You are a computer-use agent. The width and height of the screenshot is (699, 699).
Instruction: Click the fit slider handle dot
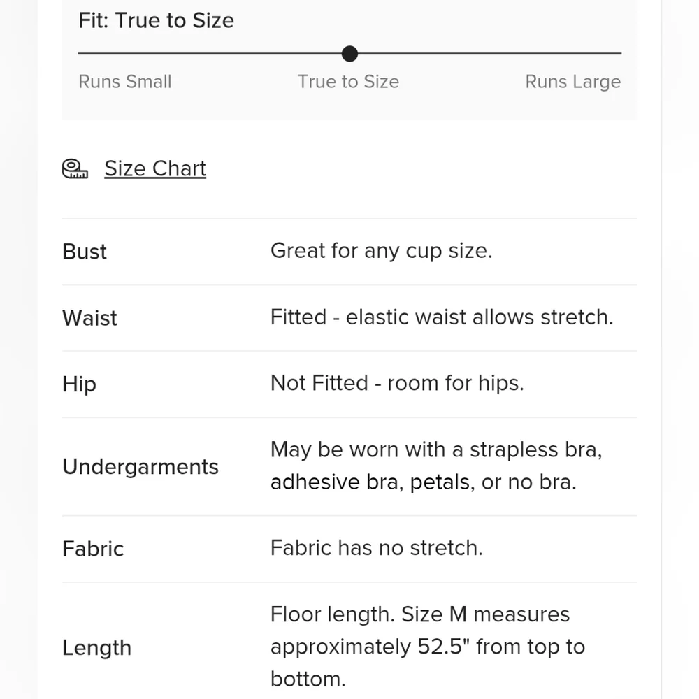(349, 54)
